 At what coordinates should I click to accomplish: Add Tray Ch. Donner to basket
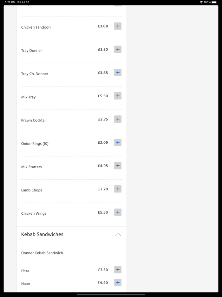118,73
